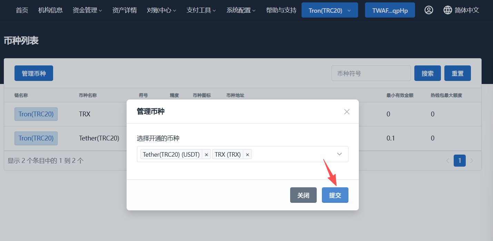Click the next page arrow icon
This screenshot has height=241, width=493.
471,160
